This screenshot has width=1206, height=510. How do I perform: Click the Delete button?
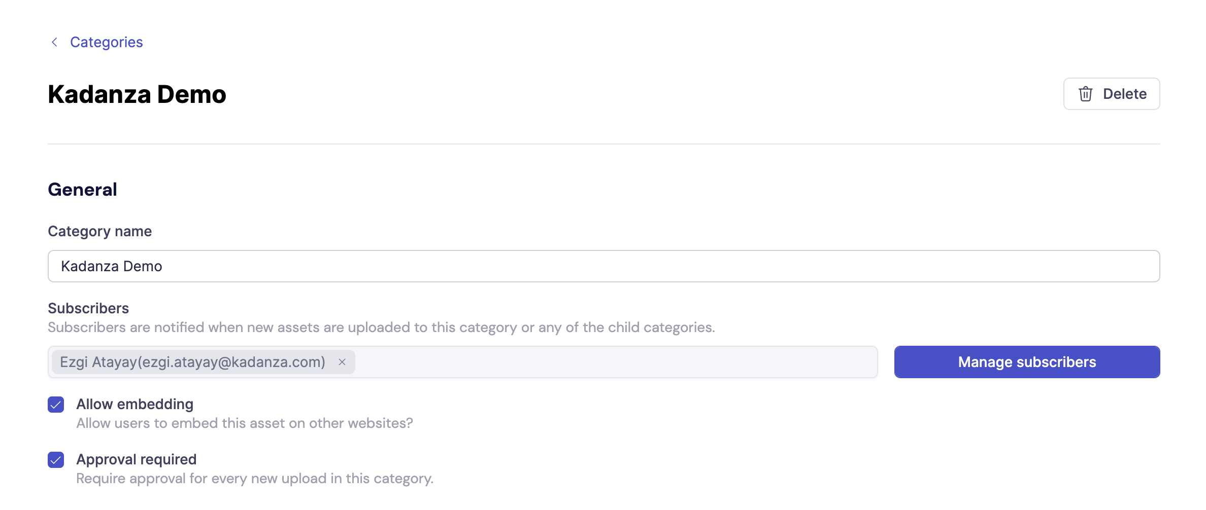pyautogui.click(x=1112, y=94)
